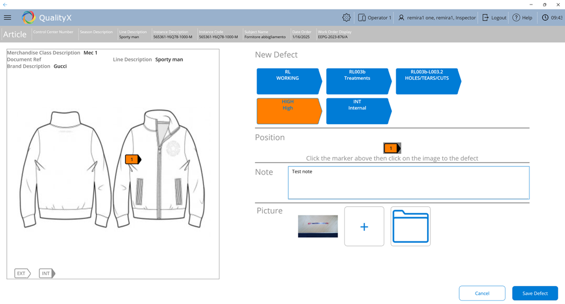565x304 pixels.
Task: Restore down the application window
Action: coord(545,4)
